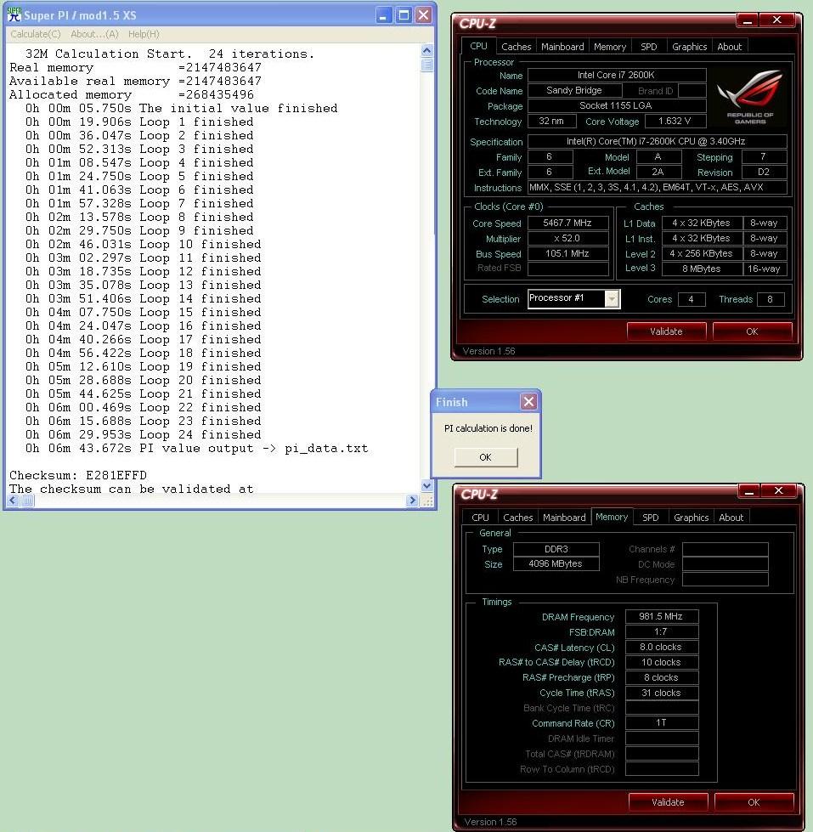Click the scroll left arrow in Super PI
The width and height of the screenshot is (813, 832).
tap(14, 501)
